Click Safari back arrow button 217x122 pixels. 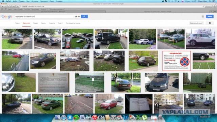pos(2,6)
